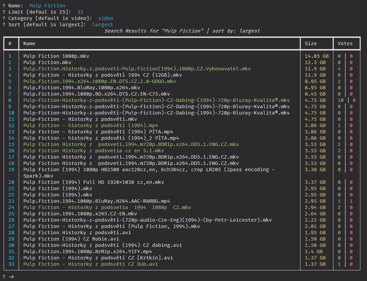Click the downvote count 1 on row 23
The height and width of the screenshot is (281, 367).
coord(351,201)
